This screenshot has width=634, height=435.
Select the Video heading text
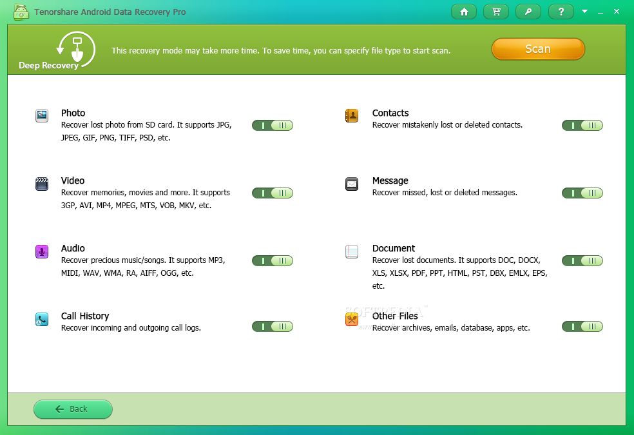tap(73, 180)
